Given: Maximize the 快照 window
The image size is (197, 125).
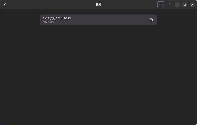Looking at the screenshot, I should [x=185, y=5].
